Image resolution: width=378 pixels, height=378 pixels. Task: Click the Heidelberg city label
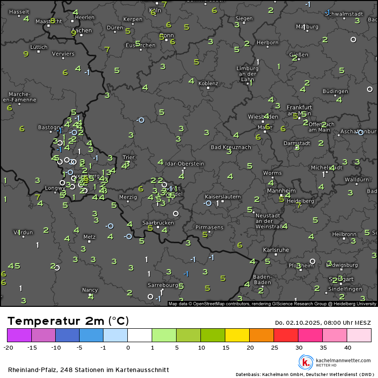click(300, 201)
